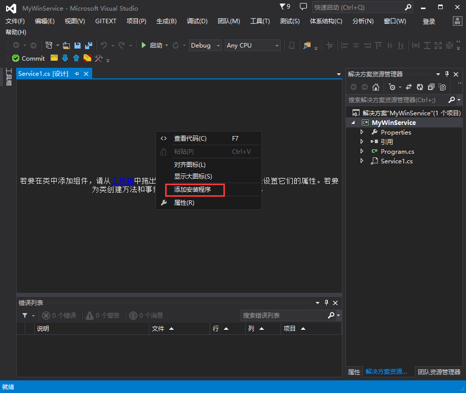
Task: Switch to the 团队资源管理器 tab
Action: coord(439,372)
